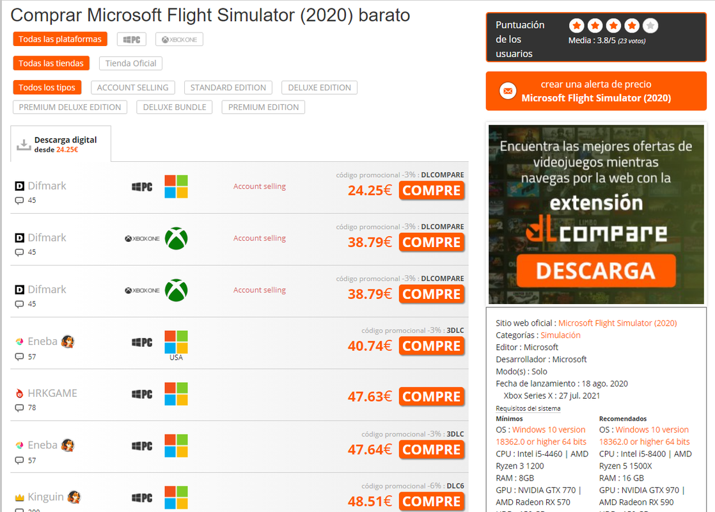Open comments bubble for Eneba 40.74€ offer (57)
This screenshot has height=512, width=715.
[19, 356]
